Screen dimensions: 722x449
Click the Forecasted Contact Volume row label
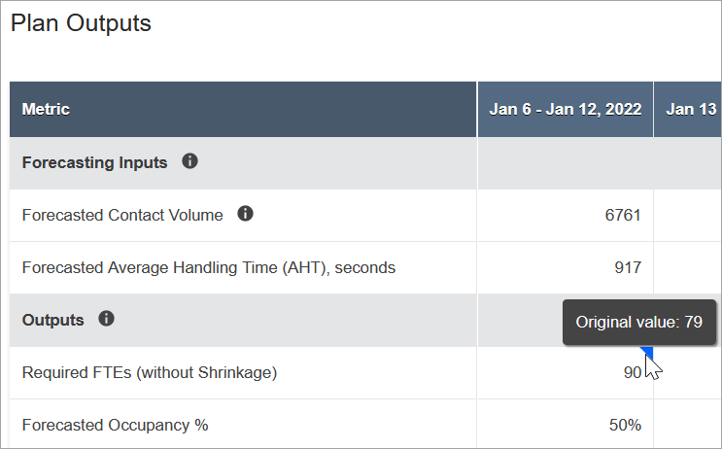point(122,215)
